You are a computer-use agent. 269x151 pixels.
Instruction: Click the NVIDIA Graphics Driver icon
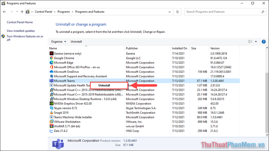[51, 103]
